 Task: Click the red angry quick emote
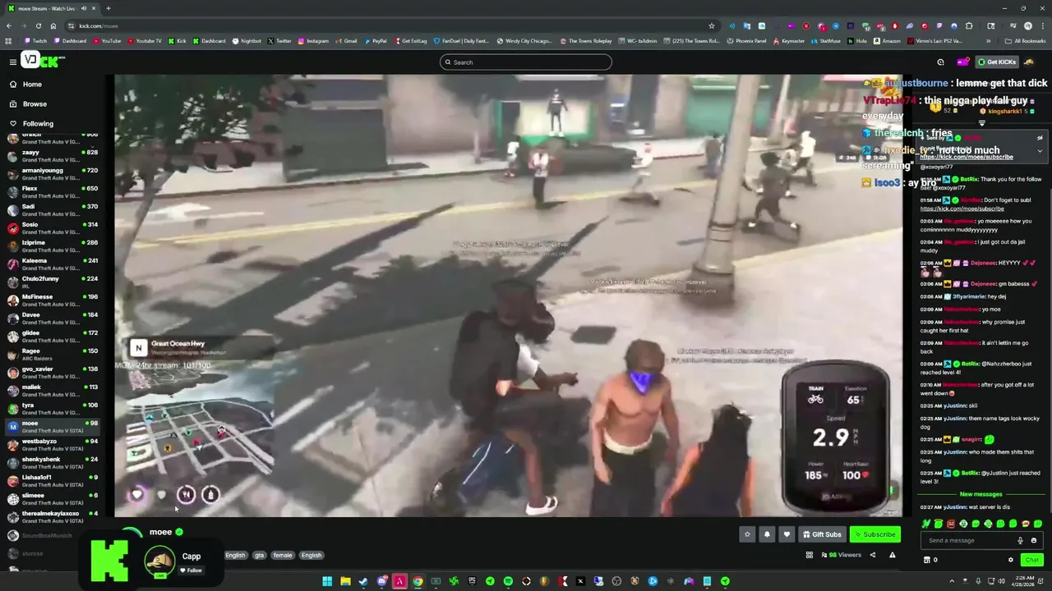[x=951, y=524]
